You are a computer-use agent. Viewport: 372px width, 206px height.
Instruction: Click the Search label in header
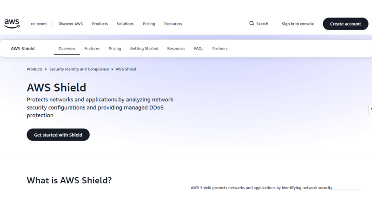coord(262,24)
